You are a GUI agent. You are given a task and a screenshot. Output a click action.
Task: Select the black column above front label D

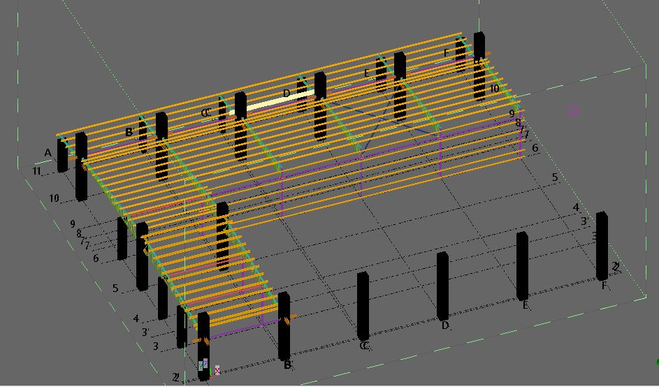[442, 285]
